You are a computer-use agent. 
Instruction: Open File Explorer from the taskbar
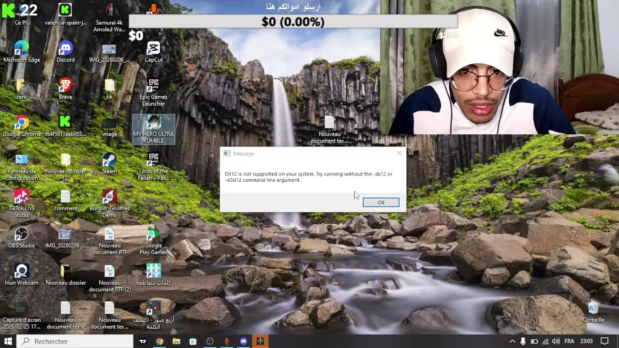coord(177,341)
